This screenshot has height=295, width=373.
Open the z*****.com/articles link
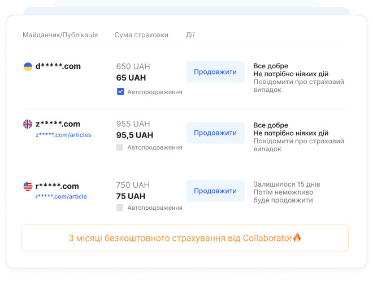pyautogui.click(x=63, y=135)
